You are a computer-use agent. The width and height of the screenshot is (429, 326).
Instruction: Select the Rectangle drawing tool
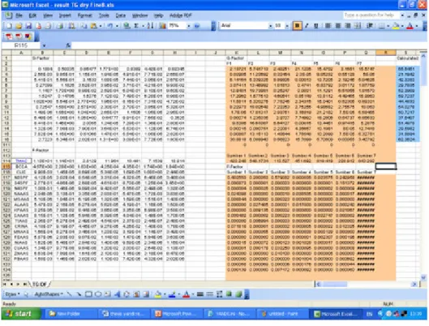pyautogui.click(x=88, y=294)
